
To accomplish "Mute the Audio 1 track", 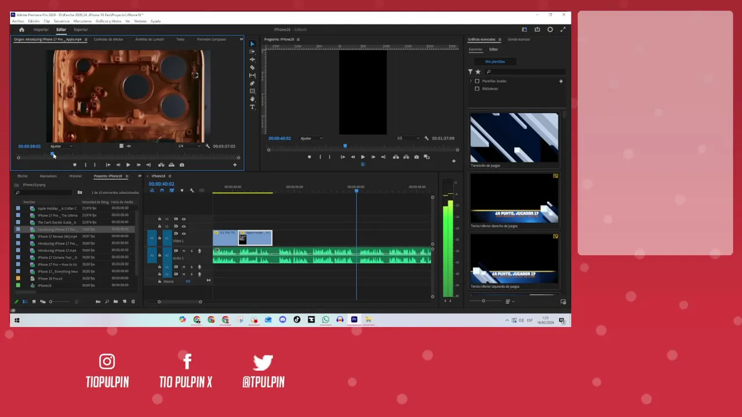I will (x=184, y=251).
